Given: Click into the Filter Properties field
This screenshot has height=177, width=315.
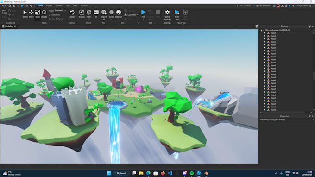Looking at the screenshot, I should click(286, 120).
